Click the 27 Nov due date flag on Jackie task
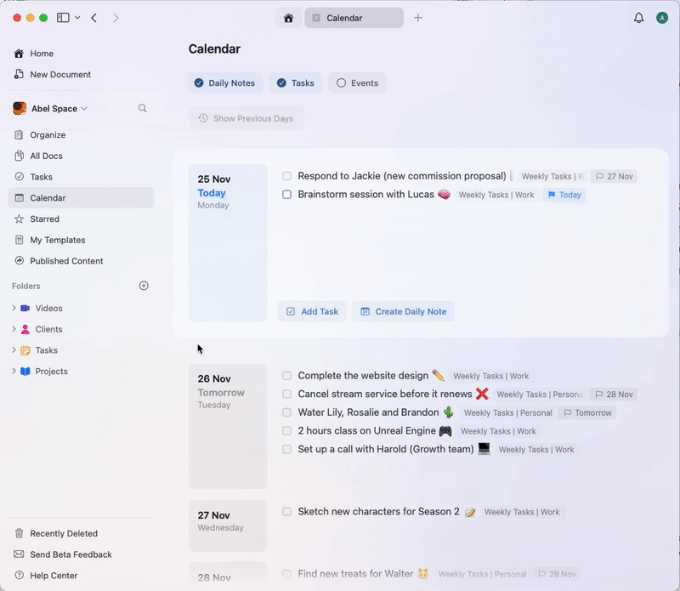Viewport: 680px width, 591px height. point(614,176)
